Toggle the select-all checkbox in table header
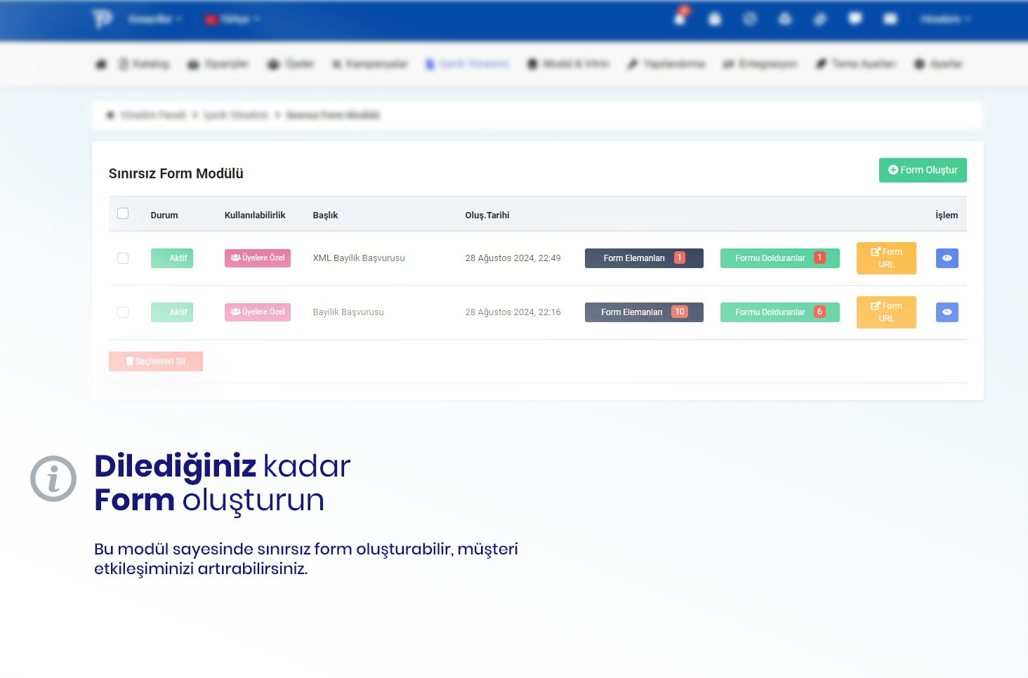 [123, 213]
